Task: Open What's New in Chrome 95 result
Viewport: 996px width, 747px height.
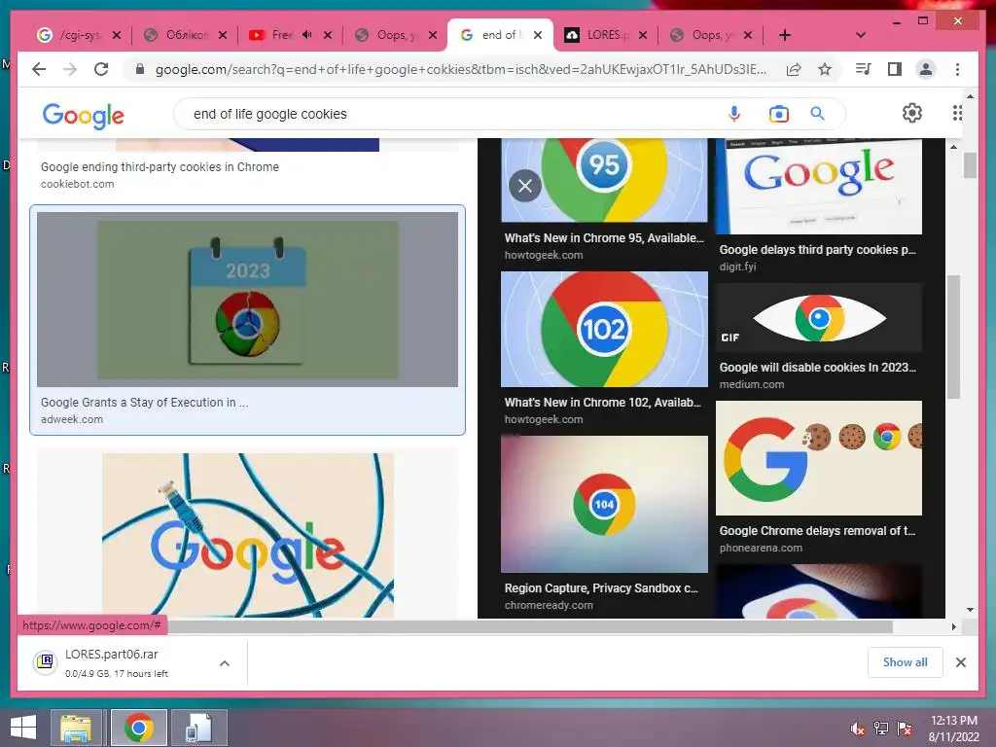Action: 604,238
